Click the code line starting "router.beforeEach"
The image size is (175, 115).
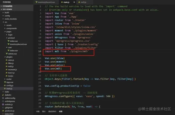pyautogui.click(x=73, y=107)
